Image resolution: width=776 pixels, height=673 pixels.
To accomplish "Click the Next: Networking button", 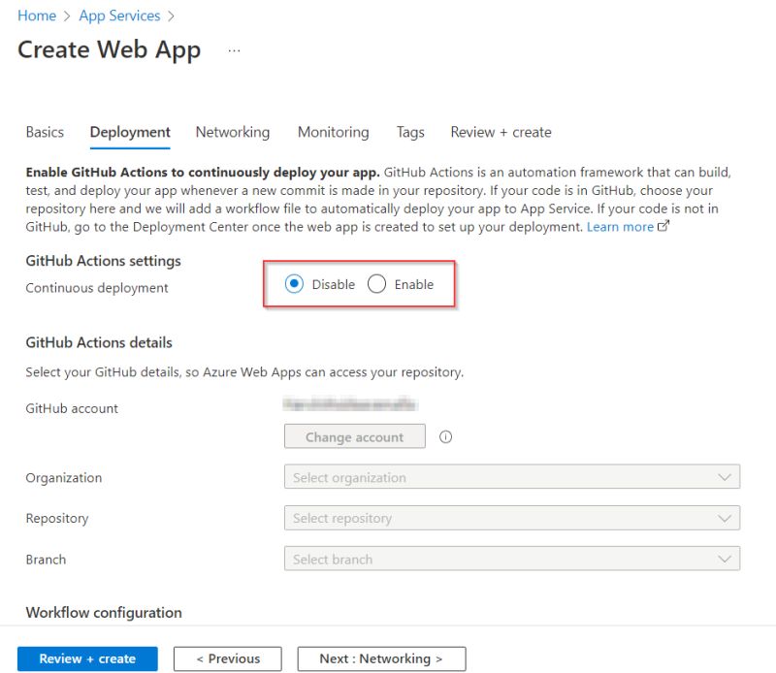I will tap(380, 658).
